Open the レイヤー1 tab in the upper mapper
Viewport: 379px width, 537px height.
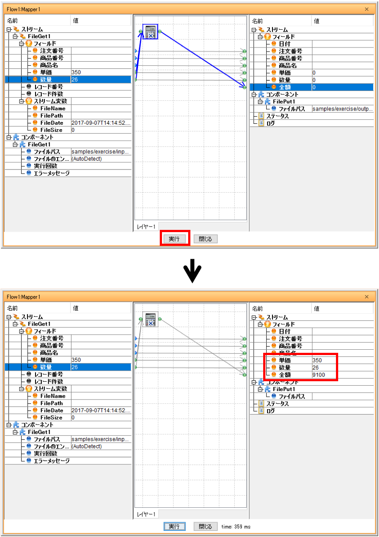click(x=146, y=226)
